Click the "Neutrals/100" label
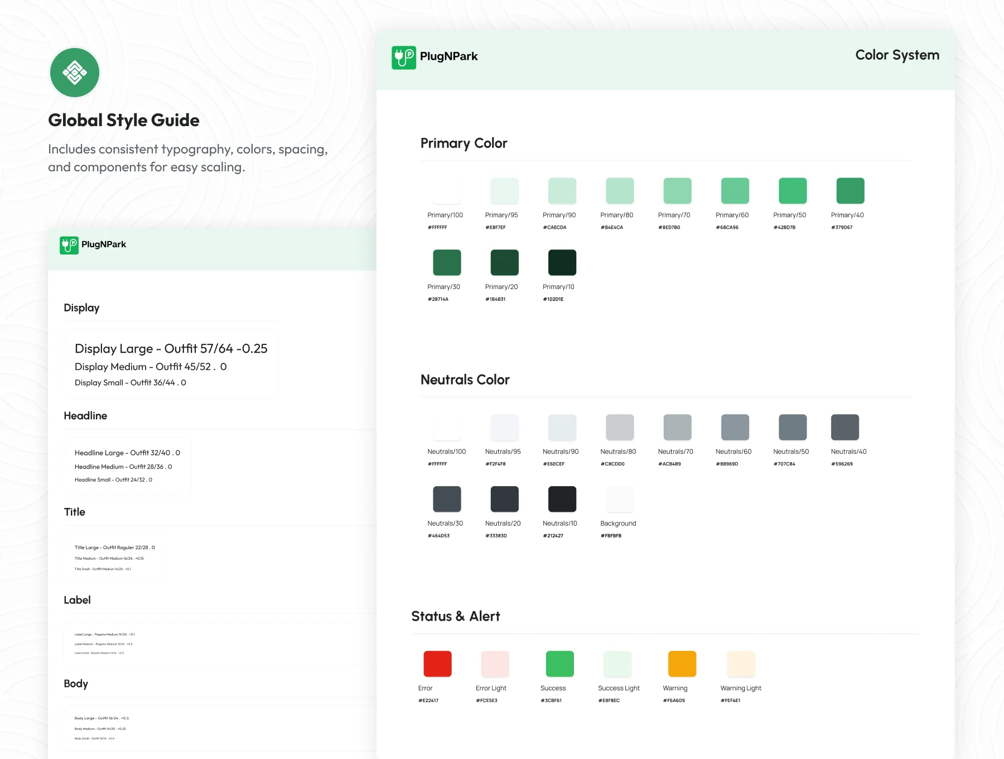 click(x=447, y=452)
